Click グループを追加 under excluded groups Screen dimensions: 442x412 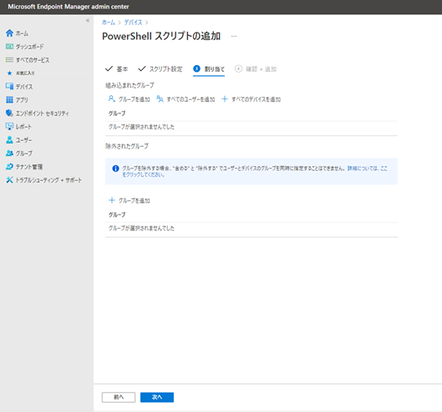click(135, 200)
